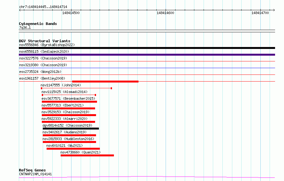Click the red nsv3529153 variant bar
Image resolution: width=284 pixels, height=181 pixels.
pyautogui.click(x=69, y=115)
